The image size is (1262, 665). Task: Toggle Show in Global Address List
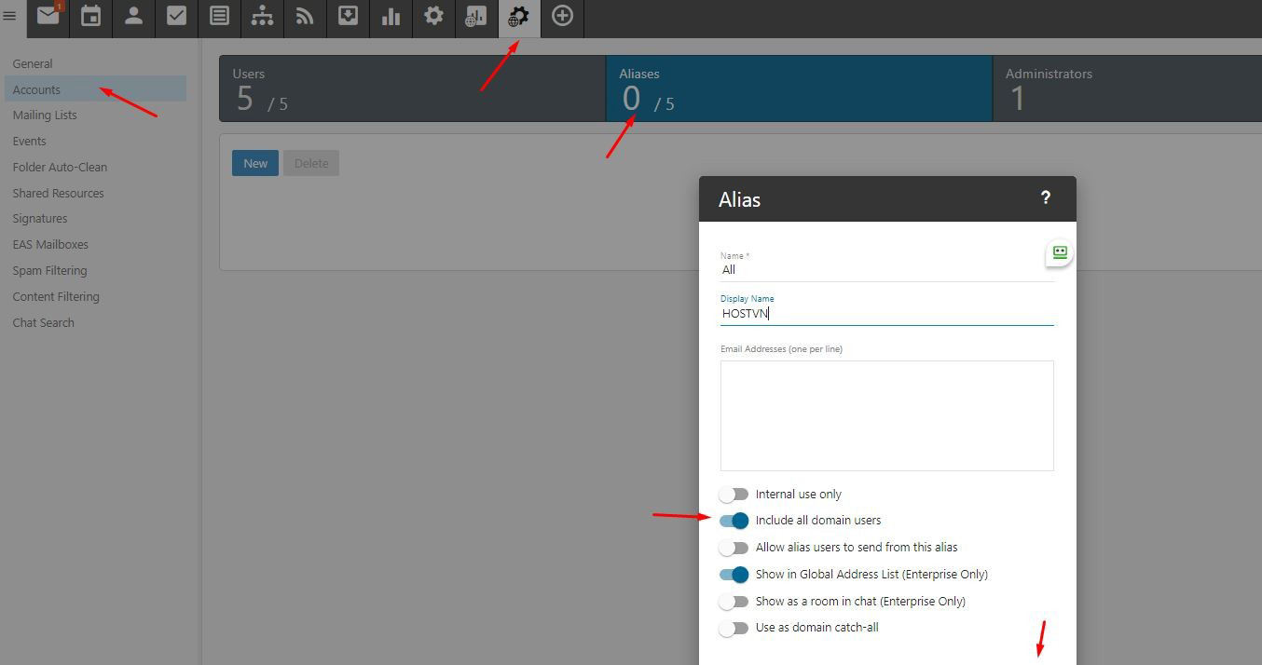(734, 575)
